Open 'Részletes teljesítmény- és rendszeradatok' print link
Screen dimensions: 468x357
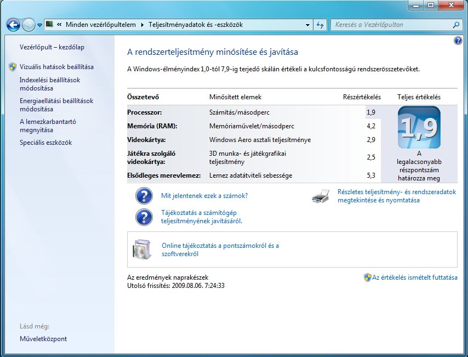click(397, 196)
